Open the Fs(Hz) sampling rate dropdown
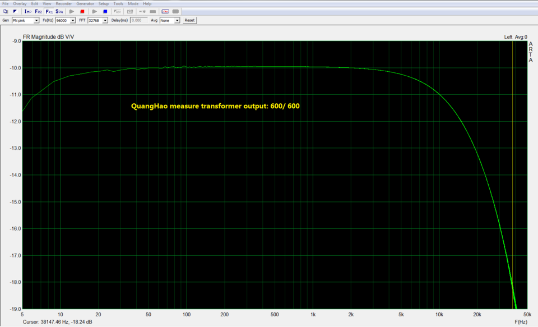 click(x=66, y=21)
